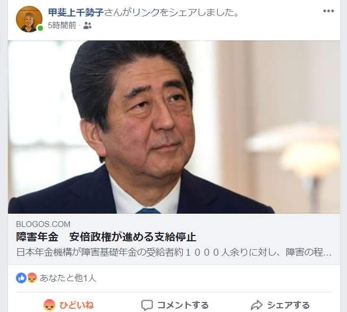Click the green online status dot
This screenshot has width=347, height=312.
point(40,28)
